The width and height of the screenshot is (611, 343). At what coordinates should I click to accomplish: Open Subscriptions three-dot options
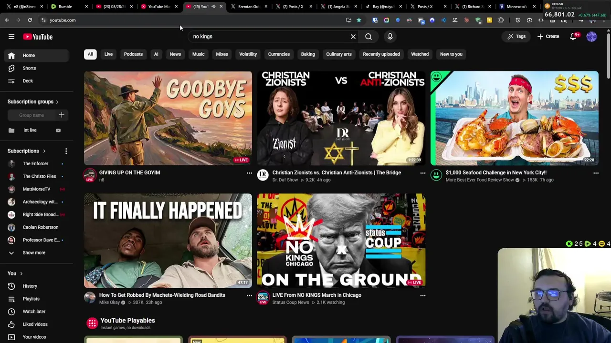[x=66, y=151]
